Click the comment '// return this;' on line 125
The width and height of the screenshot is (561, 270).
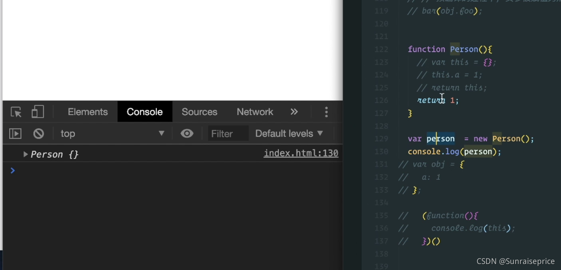coord(452,88)
